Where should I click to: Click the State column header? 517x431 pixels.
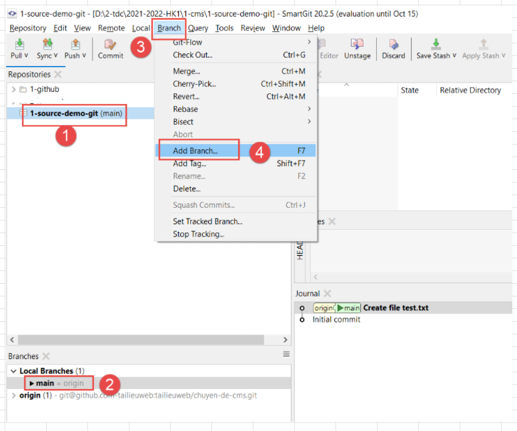(410, 90)
